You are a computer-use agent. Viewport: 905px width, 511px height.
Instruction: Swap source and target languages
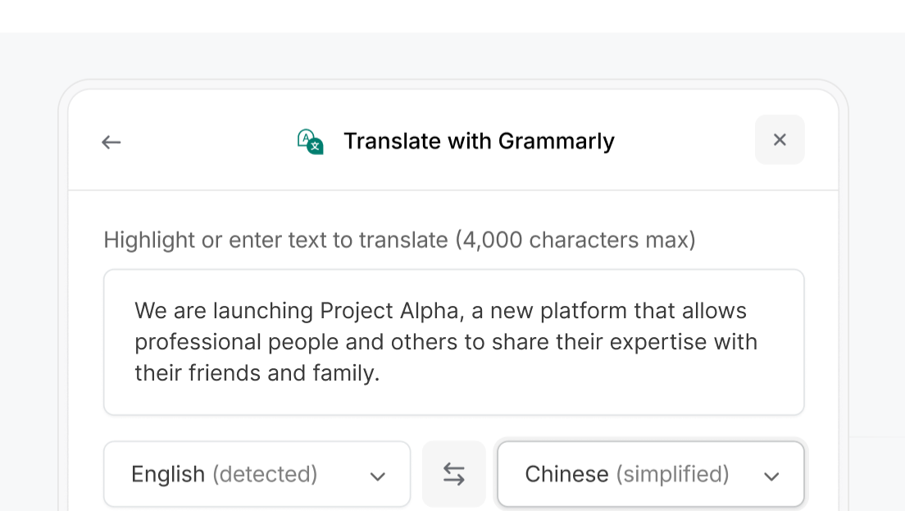[453, 474]
